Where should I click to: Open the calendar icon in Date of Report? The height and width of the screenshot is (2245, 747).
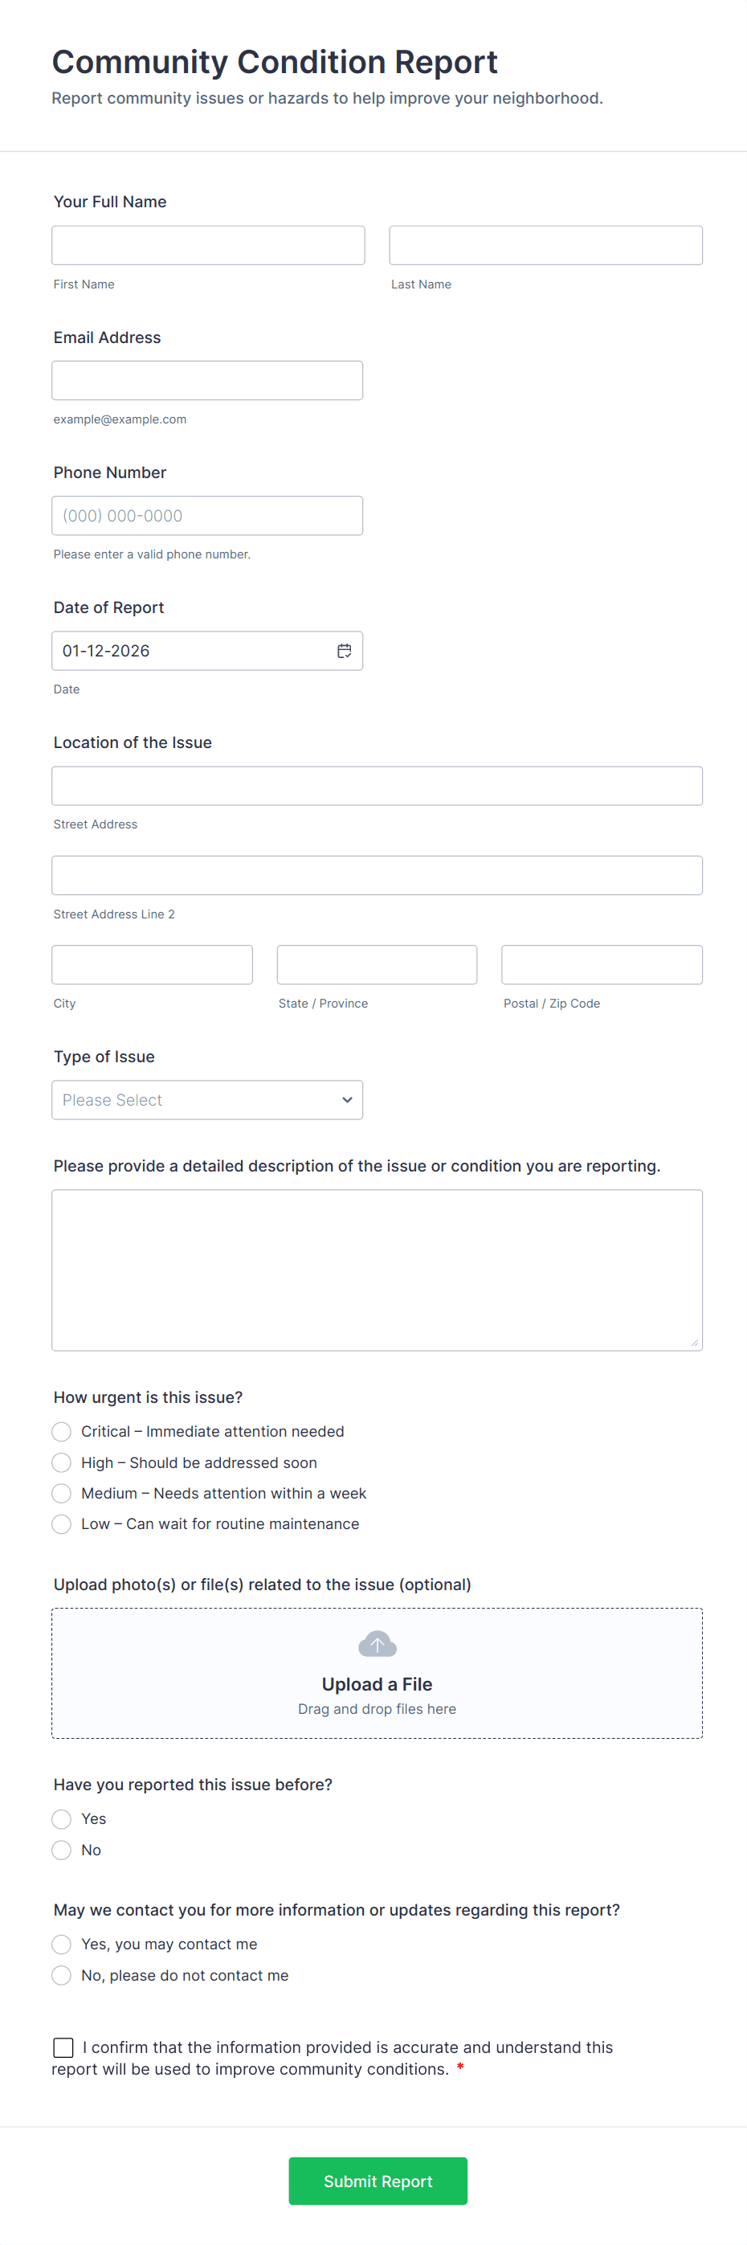click(x=344, y=650)
